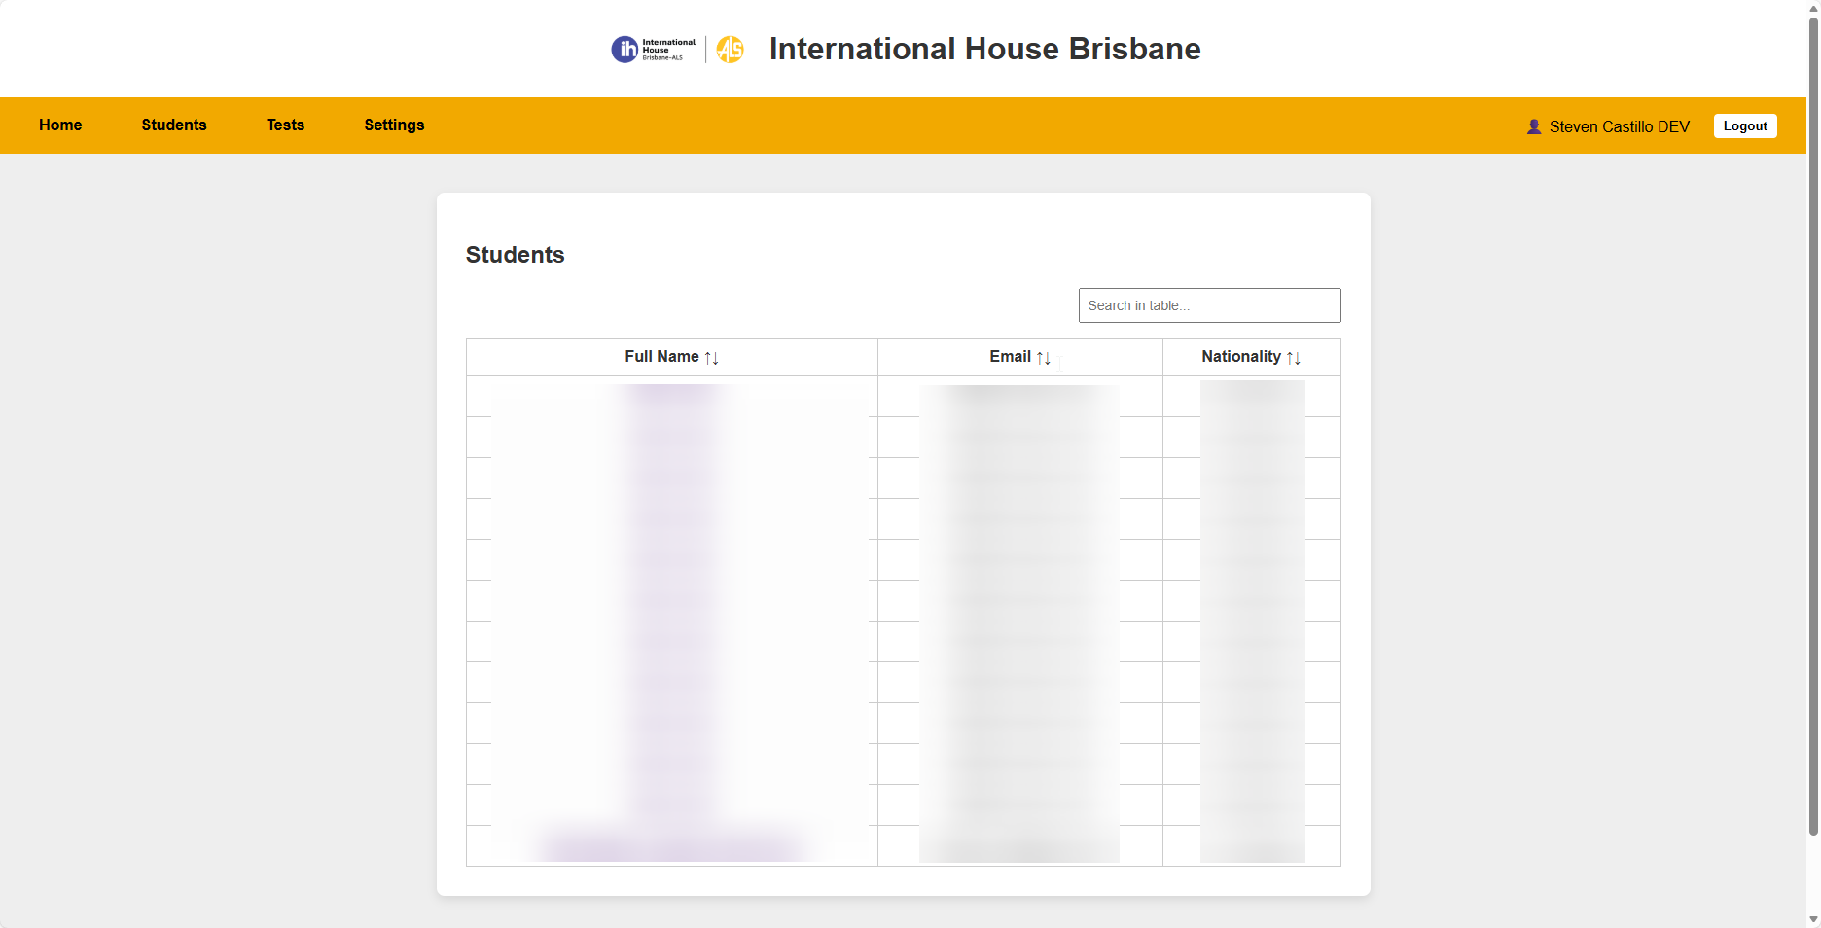Click the Nationality column header label
Image resolution: width=1821 pixels, height=928 pixels.
coord(1240,357)
